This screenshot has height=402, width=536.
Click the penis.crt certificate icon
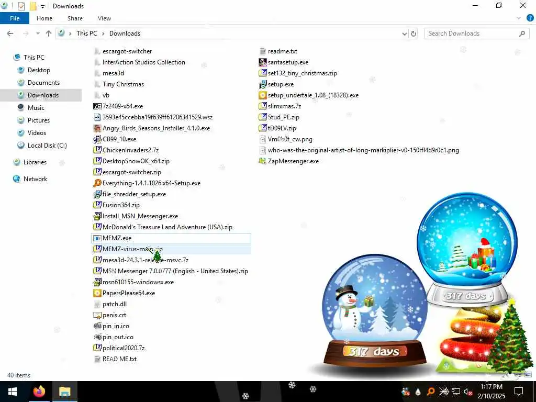97,315
